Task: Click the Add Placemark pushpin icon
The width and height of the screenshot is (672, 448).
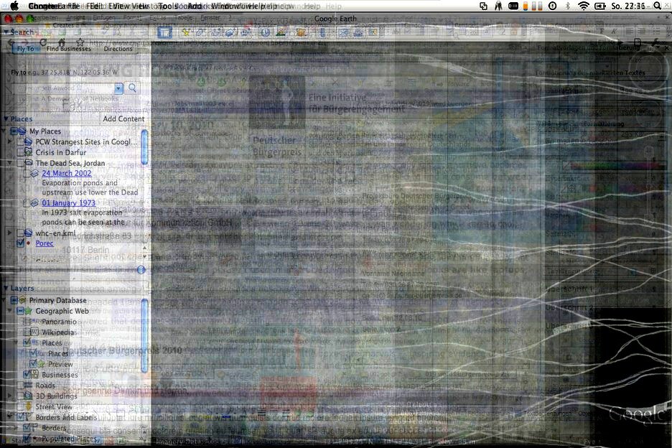Action: tap(187, 32)
